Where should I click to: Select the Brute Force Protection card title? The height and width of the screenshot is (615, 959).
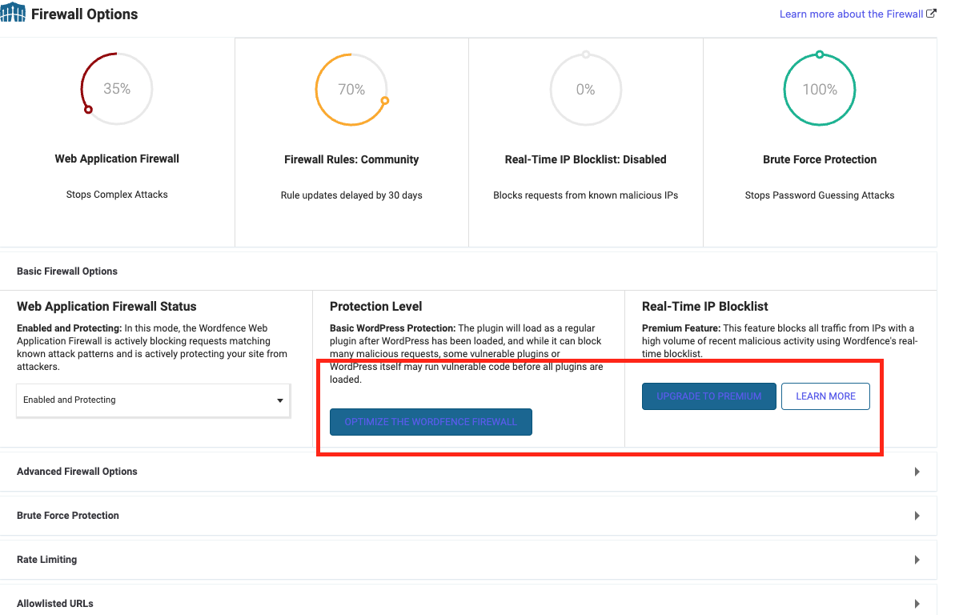click(820, 159)
